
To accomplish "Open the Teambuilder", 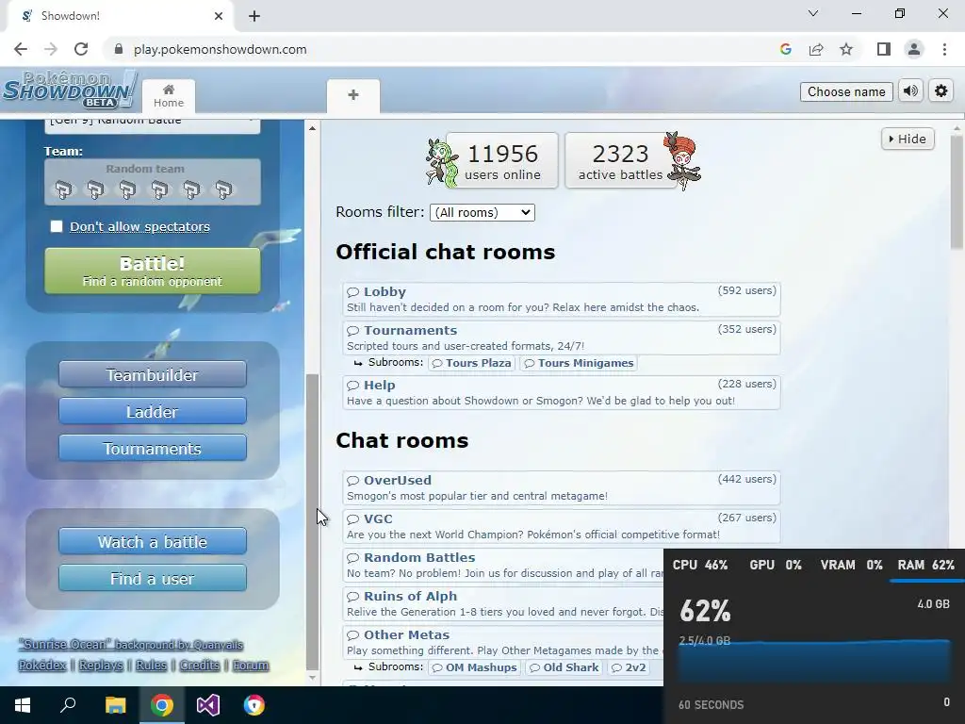I will coord(153,374).
